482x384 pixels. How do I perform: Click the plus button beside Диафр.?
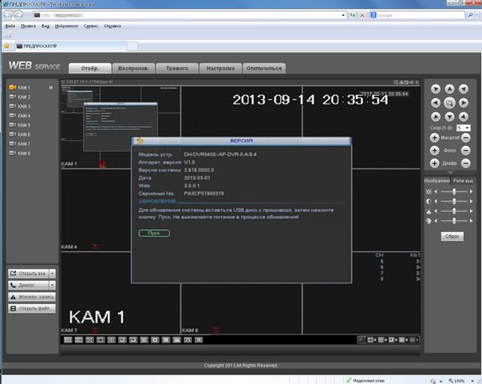coord(435,164)
